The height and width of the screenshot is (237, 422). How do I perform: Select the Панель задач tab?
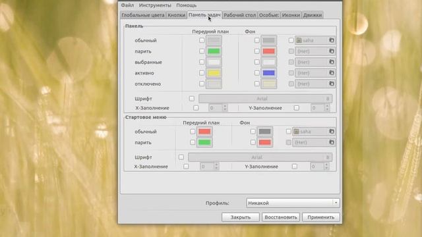tap(204, 14)
